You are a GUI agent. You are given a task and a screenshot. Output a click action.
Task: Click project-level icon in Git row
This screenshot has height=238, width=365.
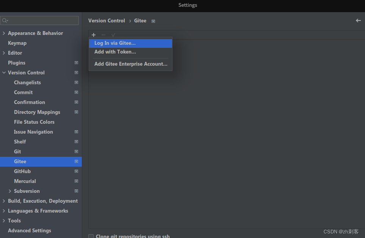[76, 151]
